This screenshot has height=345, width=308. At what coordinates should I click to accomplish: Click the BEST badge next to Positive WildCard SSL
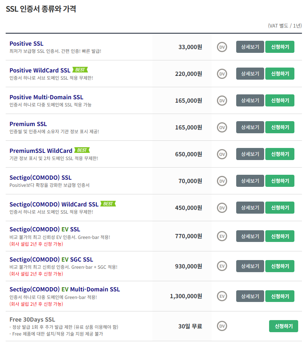click(80, 70)
